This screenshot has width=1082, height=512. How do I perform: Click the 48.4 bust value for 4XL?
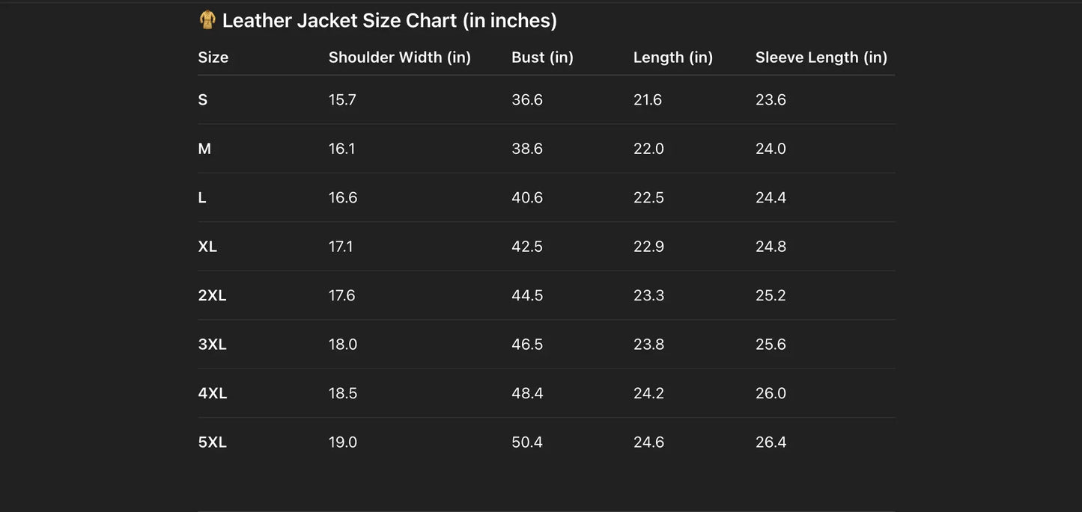coord(527,394)
